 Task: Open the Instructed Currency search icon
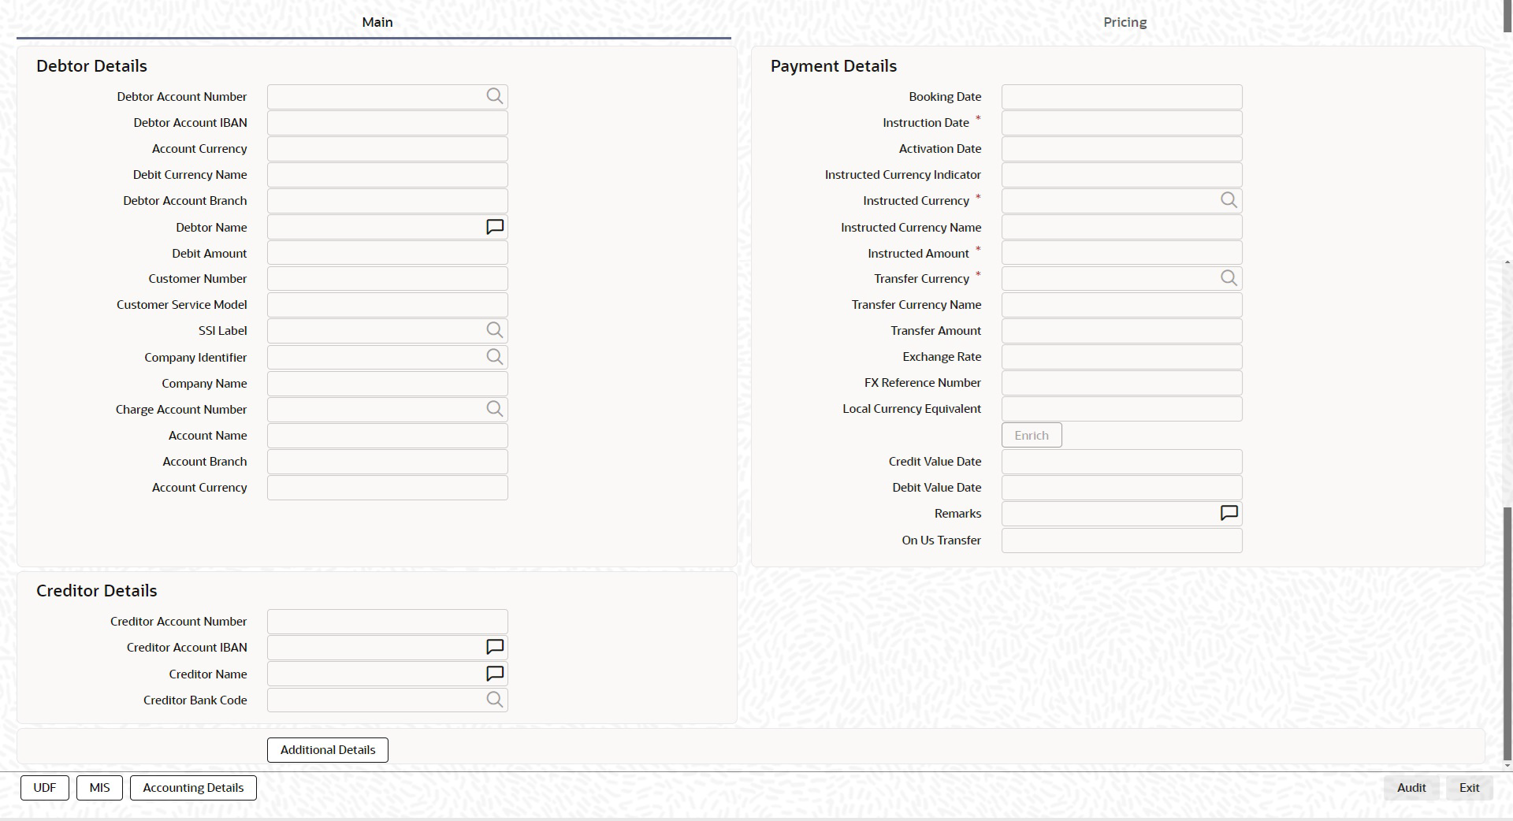click(x=1229, y=200)
